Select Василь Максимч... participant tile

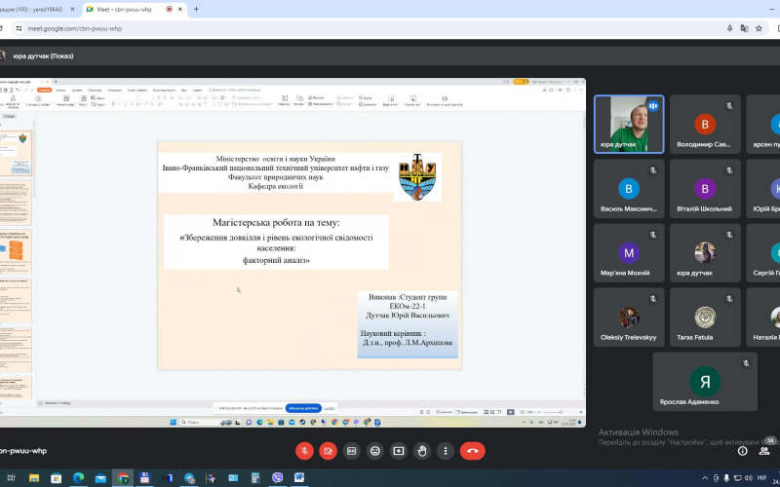629,188
